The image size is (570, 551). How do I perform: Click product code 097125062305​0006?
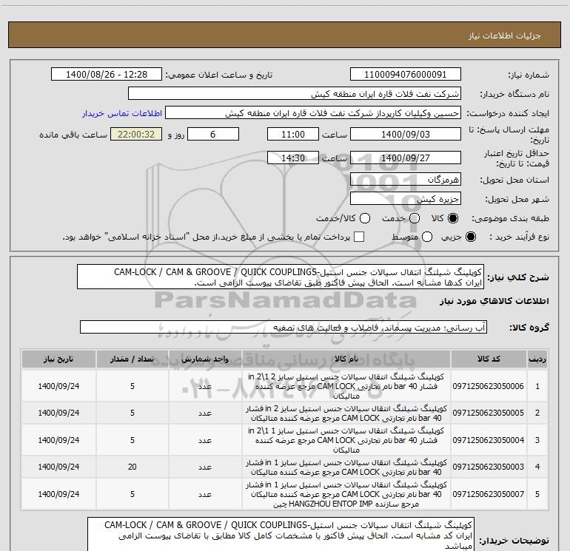(x=489, y=386)
